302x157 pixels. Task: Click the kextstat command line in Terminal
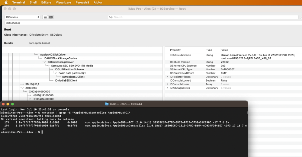click(66, 113)
